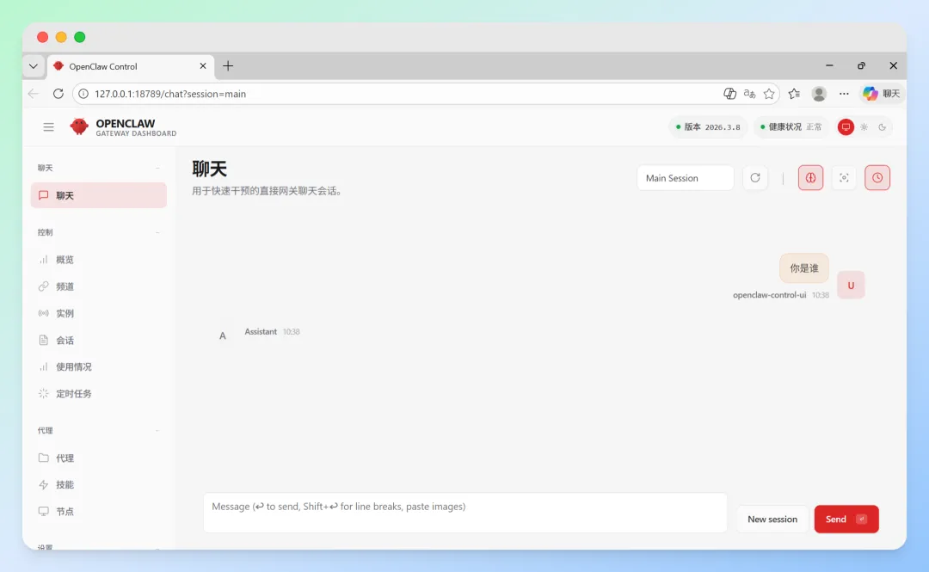Click the 健康状况 正常 status pill
The width and height of the screenshot is (929, 572).
[x=791, y=126]
